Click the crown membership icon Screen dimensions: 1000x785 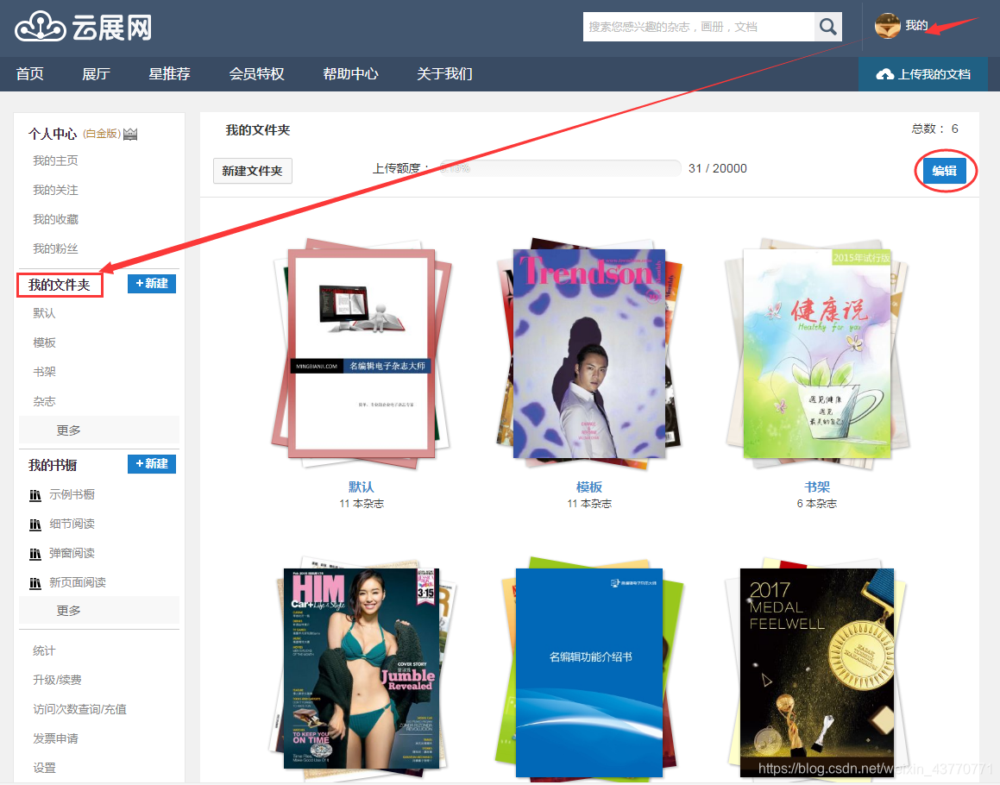coord(130,134)
